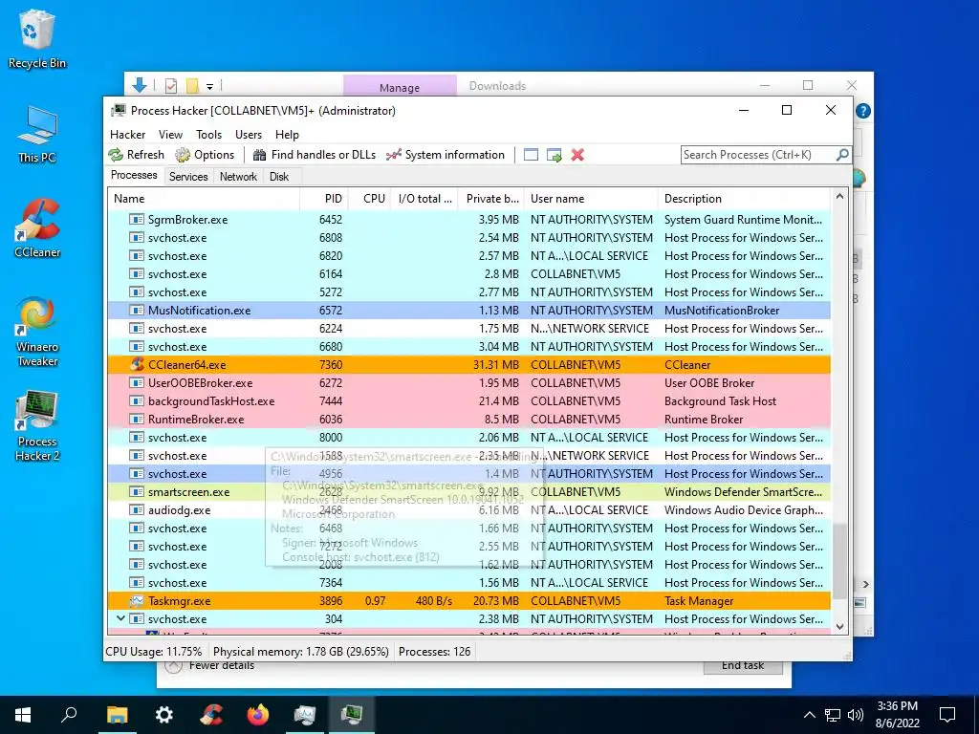Open the View menu
The width and height of the screenshot is (979, 734).
pos(170,134)
